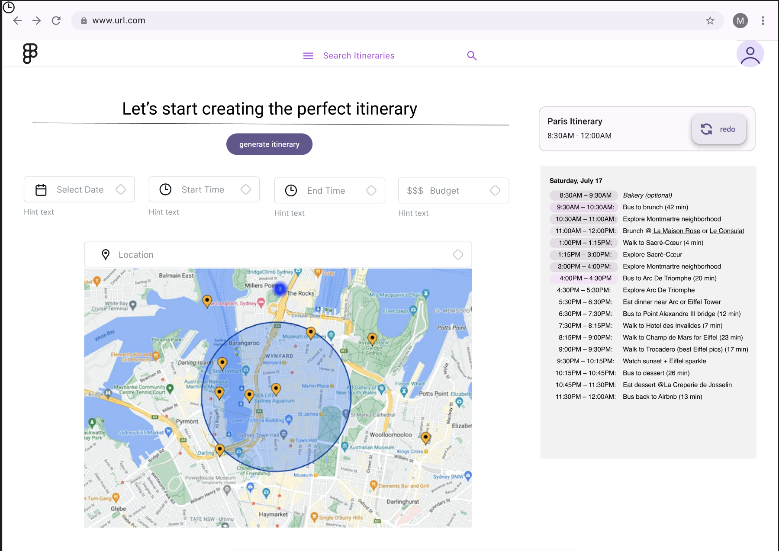779x551 pixels.
Task: Go back with the browser arrow
Action: 17,21
